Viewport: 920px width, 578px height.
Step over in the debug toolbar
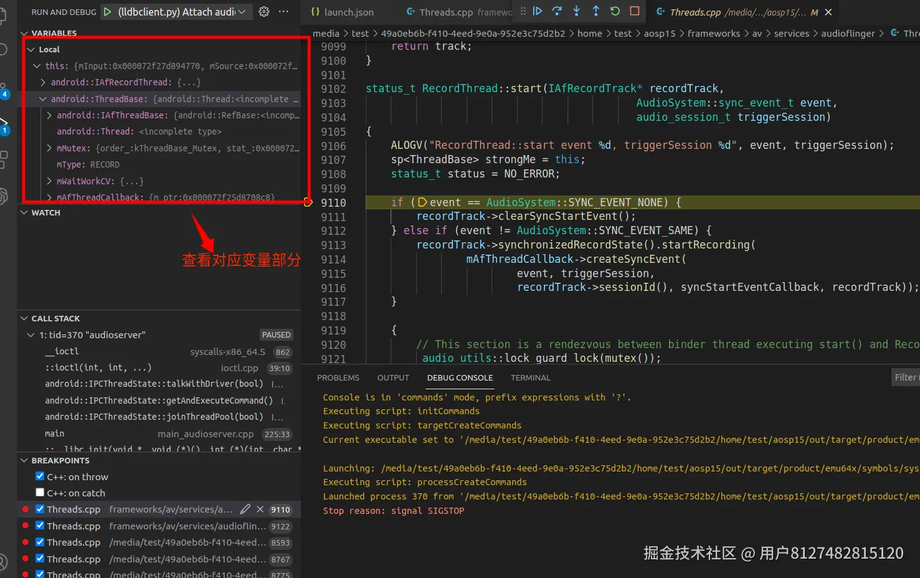tap(557, 11)
